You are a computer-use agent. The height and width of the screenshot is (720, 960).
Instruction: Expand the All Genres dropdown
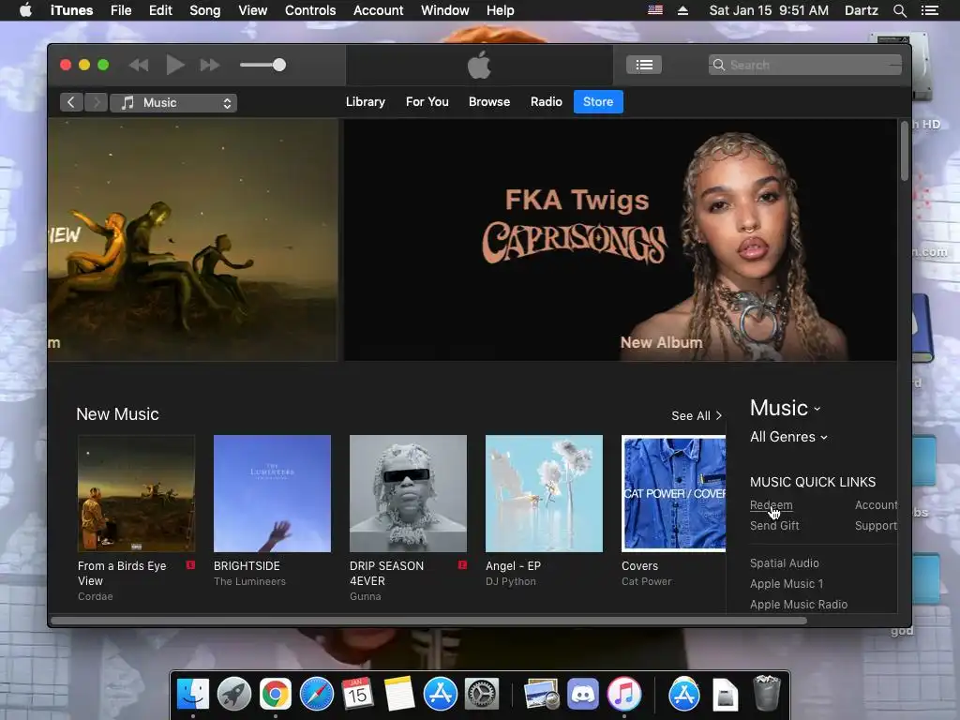788,437
